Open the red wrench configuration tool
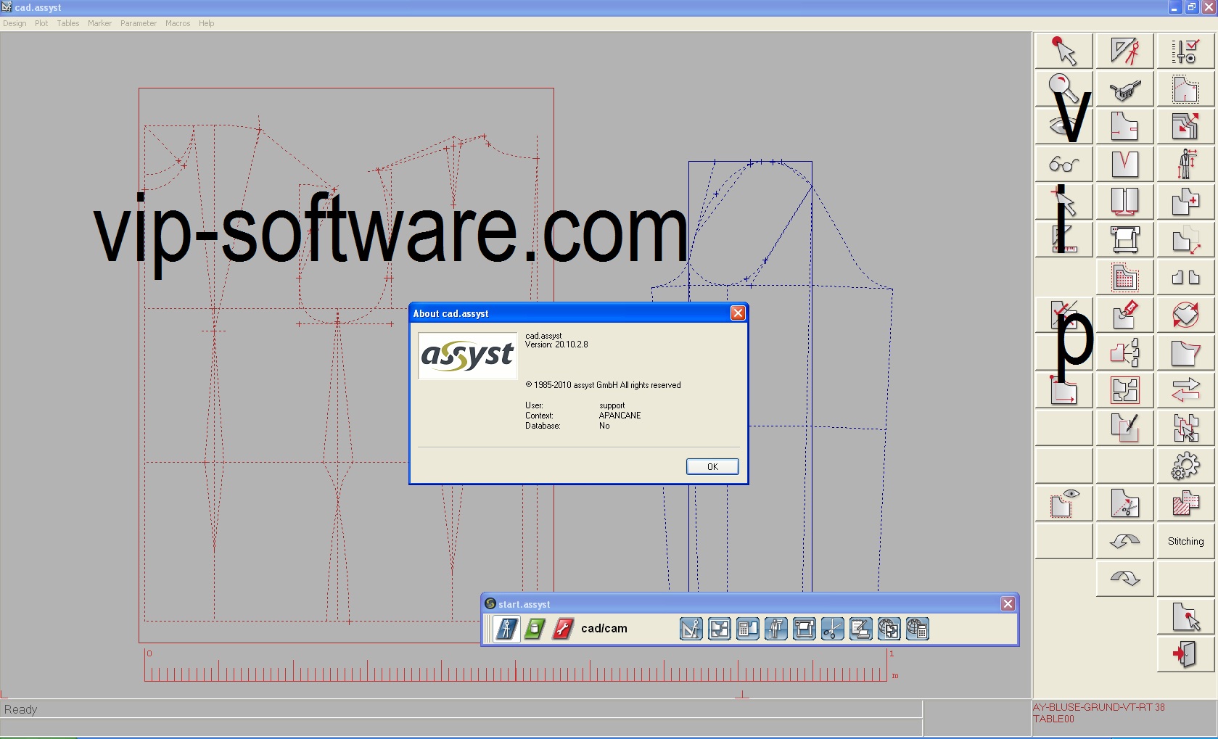1218x739 pixels. click(562, 629)
